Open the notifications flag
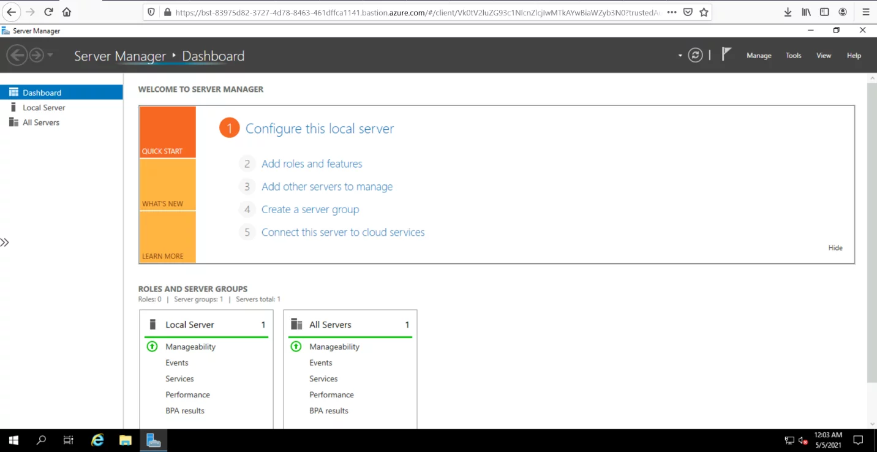877x452 pixels. coord(726,55)
